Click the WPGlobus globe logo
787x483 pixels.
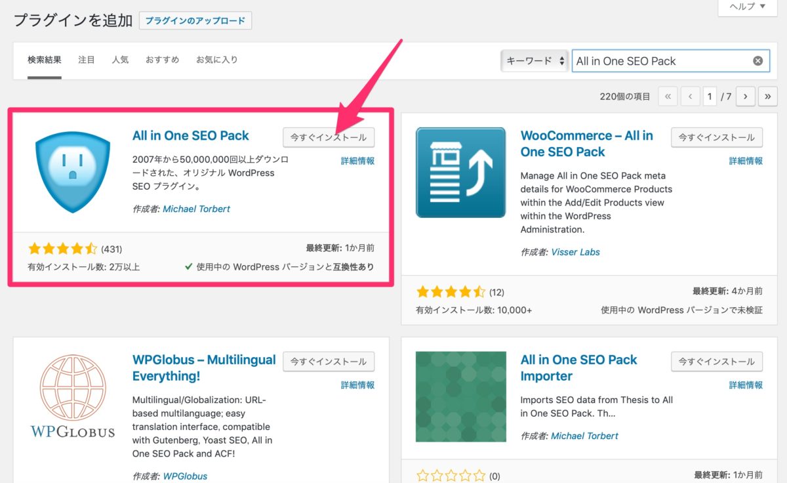point(73,397)
